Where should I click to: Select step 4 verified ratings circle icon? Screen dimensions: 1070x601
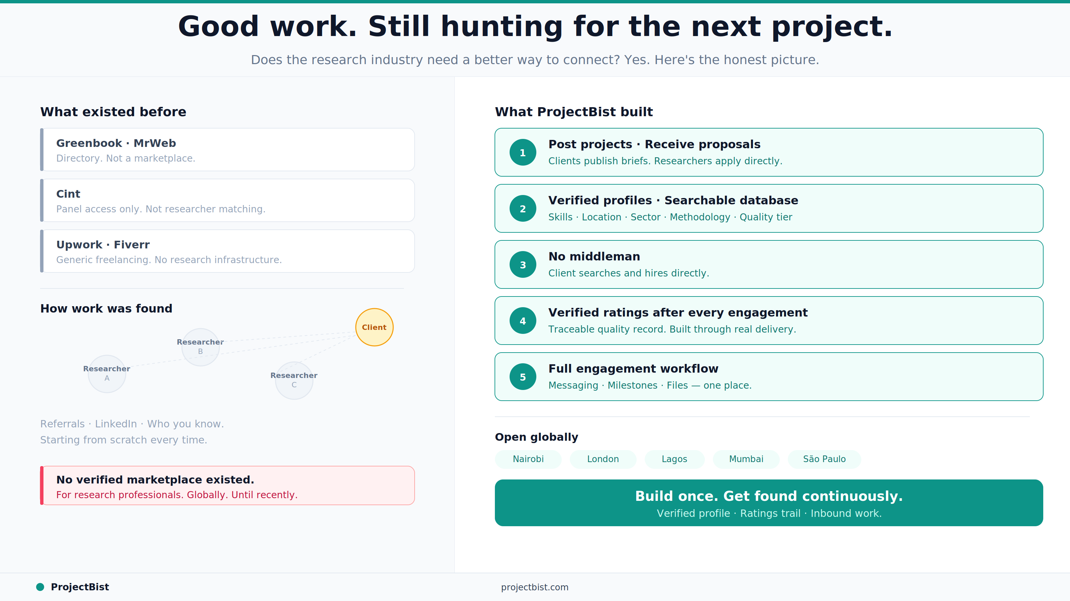[x=523, y=320]
